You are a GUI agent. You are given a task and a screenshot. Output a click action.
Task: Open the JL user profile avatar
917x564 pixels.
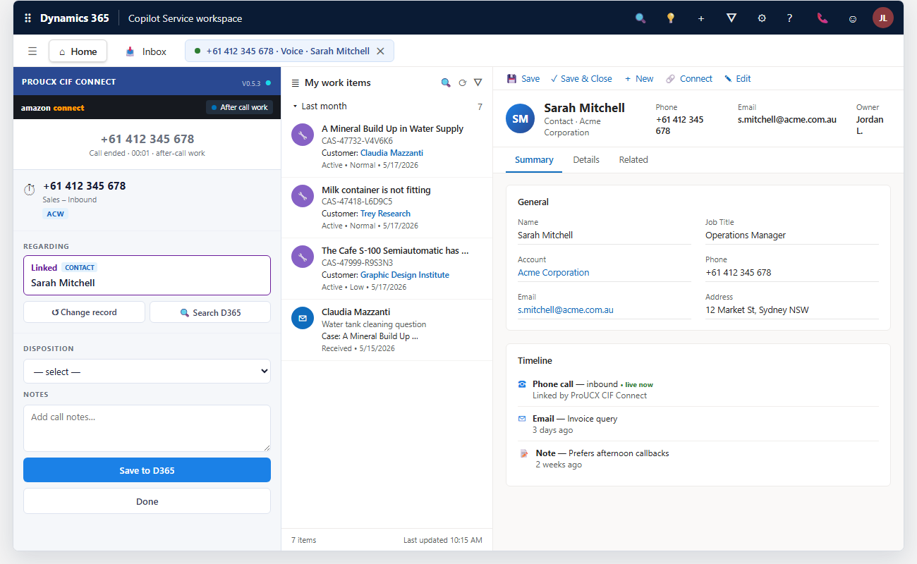(883, 18)
